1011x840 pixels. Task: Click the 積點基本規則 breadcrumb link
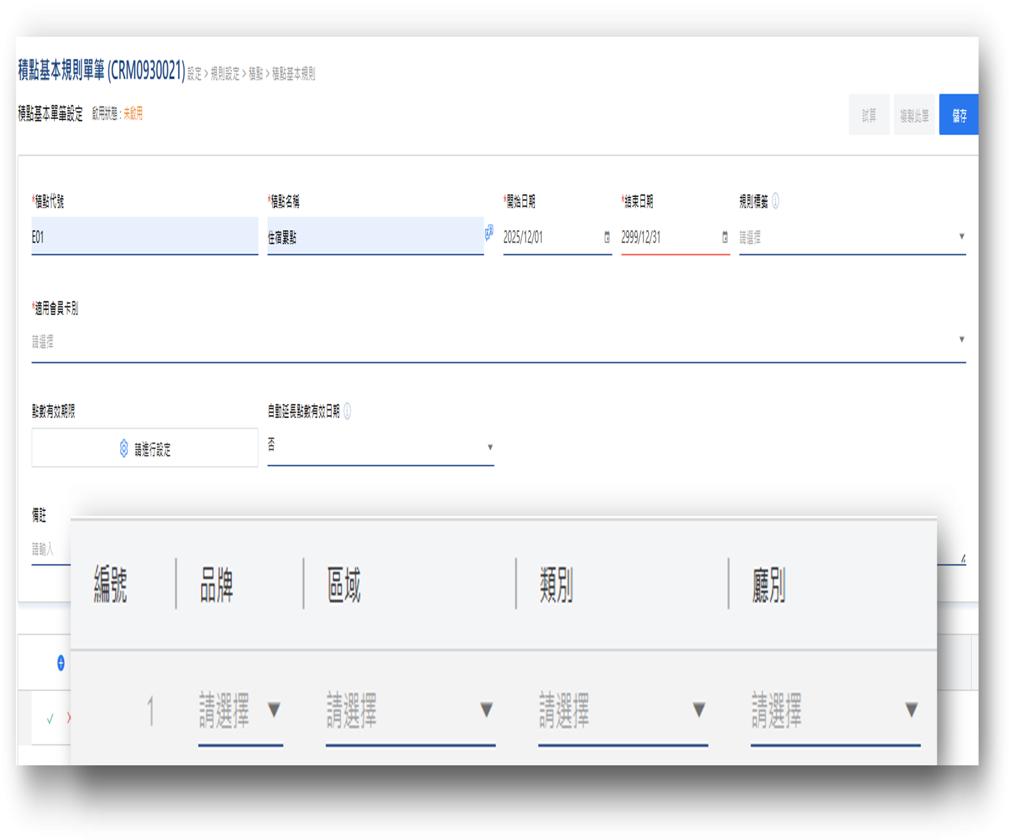(293, 74)
